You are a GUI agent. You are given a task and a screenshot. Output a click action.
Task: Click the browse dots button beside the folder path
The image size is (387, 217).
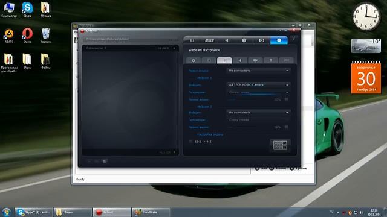(174, 39)
